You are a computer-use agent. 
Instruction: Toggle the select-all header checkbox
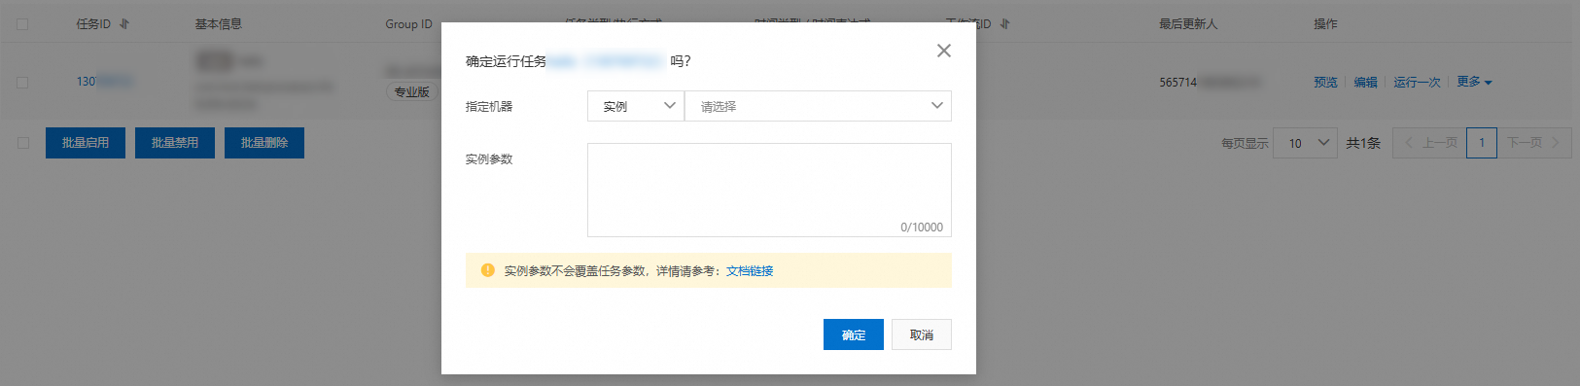click(22, 24)
